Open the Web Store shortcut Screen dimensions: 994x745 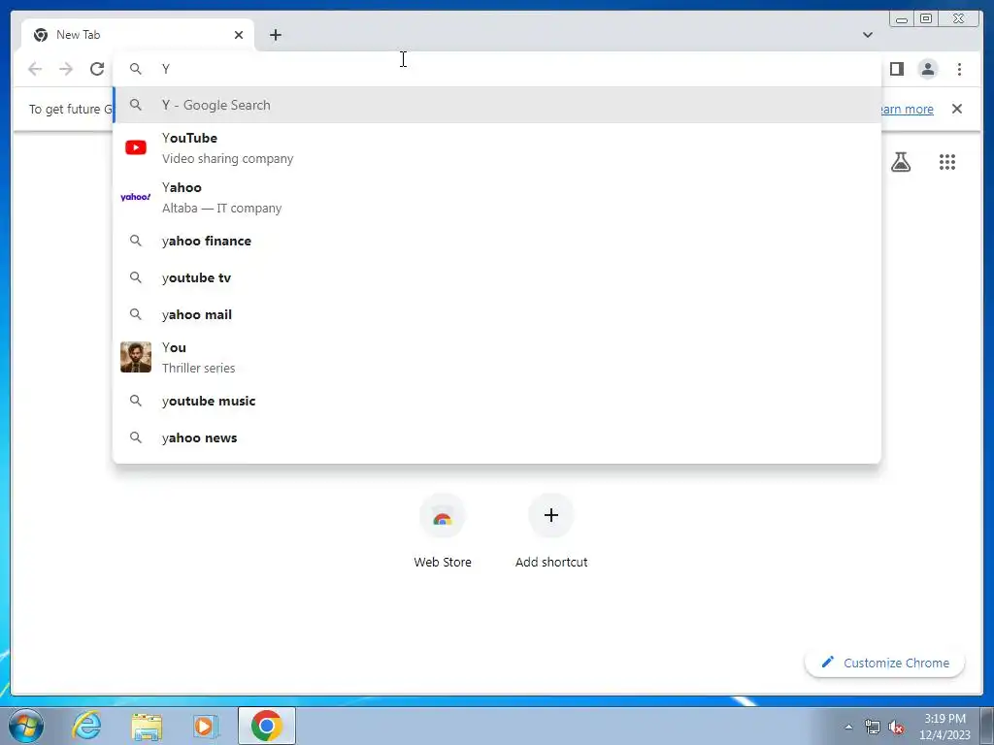tap(443, 531)
